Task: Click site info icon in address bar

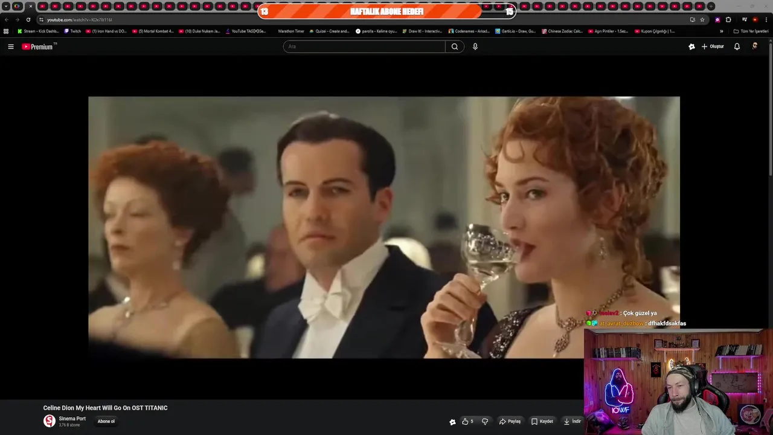Action: tap(41, 19)
